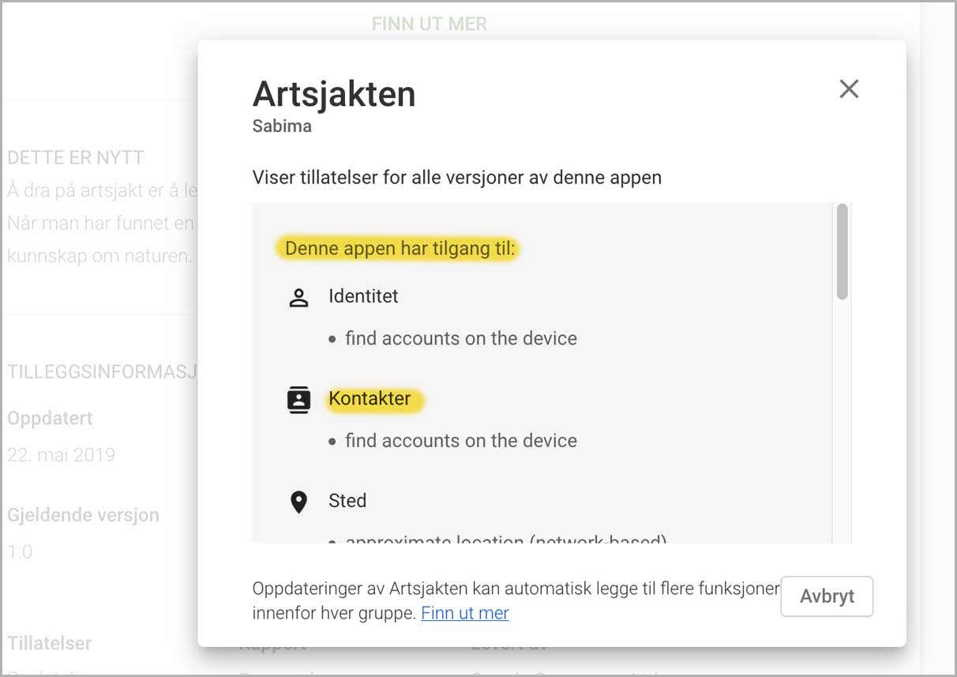Click the FINN UT MER button behind dialog
Viewport: 957px width, 677px height.
pos(430,24)
